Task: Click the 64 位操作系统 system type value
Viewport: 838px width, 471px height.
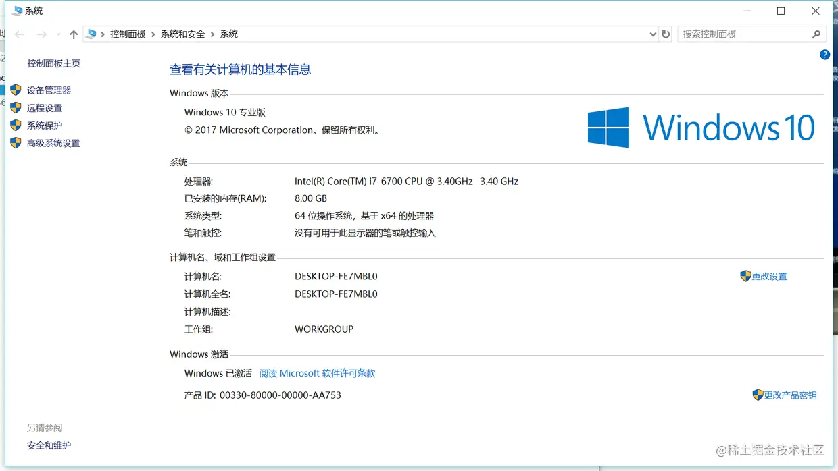Action: coord(364,216)
